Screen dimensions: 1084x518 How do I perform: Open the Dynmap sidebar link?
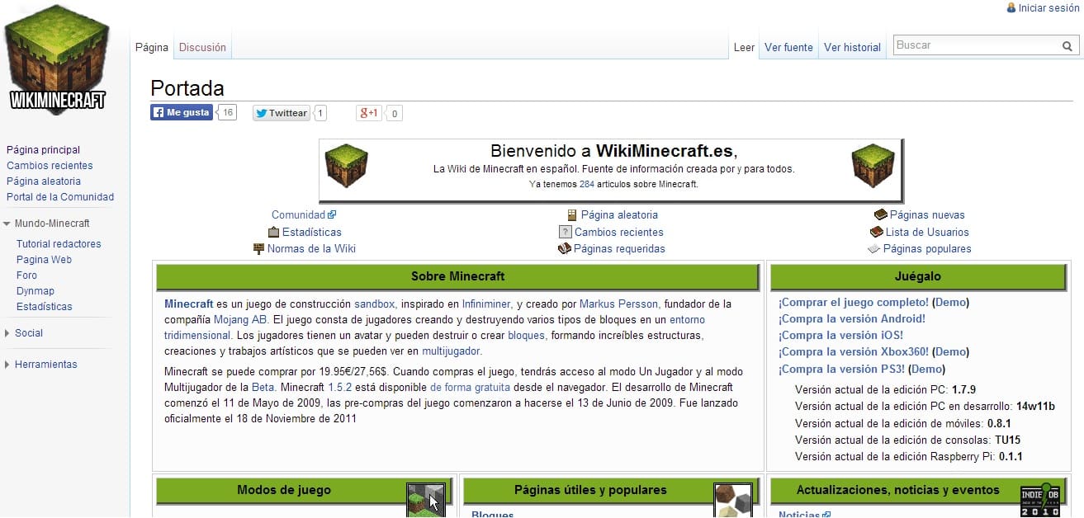click(x=36, y=291)
